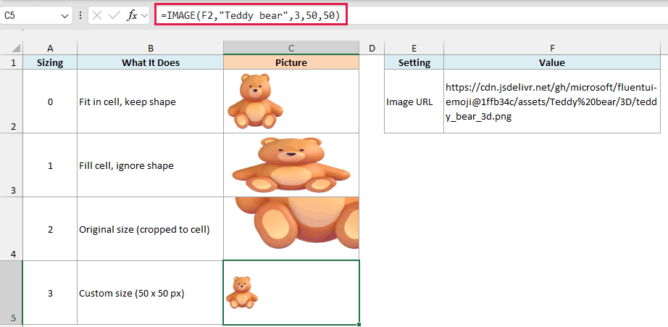
Task: Click the stretched teddy bear picture
Action: 291,165
